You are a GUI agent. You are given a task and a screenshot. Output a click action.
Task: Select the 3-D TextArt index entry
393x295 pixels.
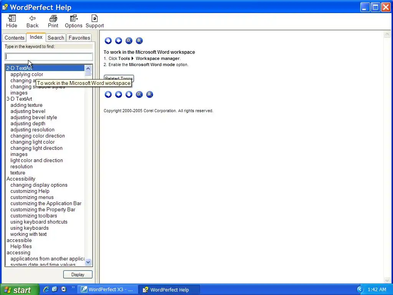pyautogui.click(x=19, y=99)
